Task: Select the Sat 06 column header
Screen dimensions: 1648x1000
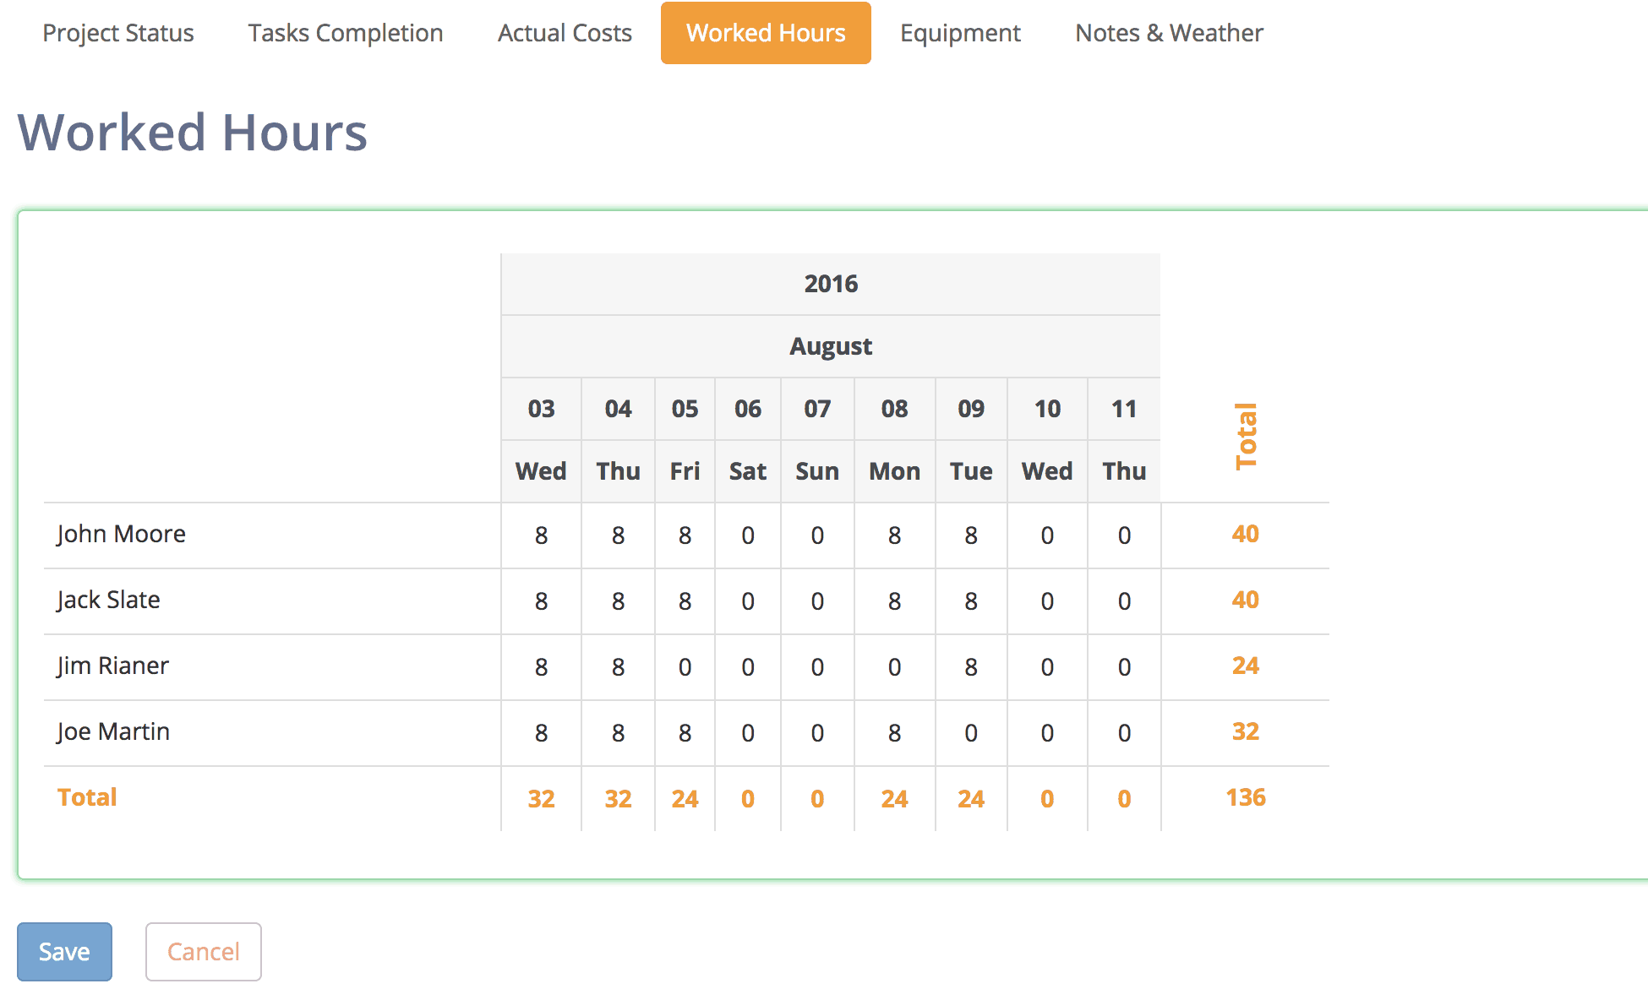Action: point(747,408)
